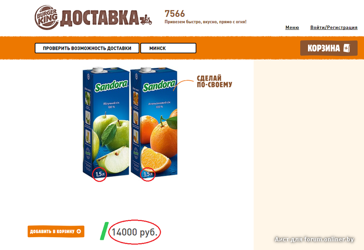Open the Меню link
Screen dimensions: 364x250
coord(292,27)
